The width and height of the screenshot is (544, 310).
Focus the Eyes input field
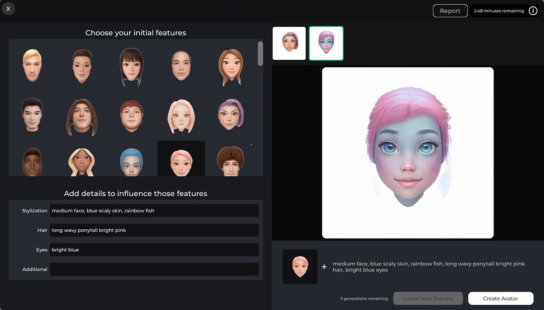pos(154,249)
